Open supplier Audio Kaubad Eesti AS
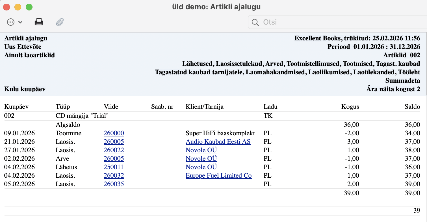 218,142
